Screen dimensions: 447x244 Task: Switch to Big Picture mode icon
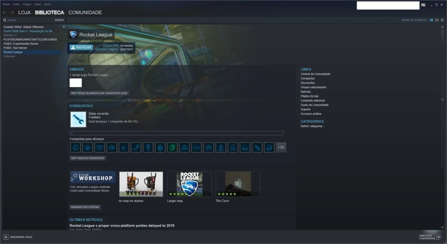[423, 5]
